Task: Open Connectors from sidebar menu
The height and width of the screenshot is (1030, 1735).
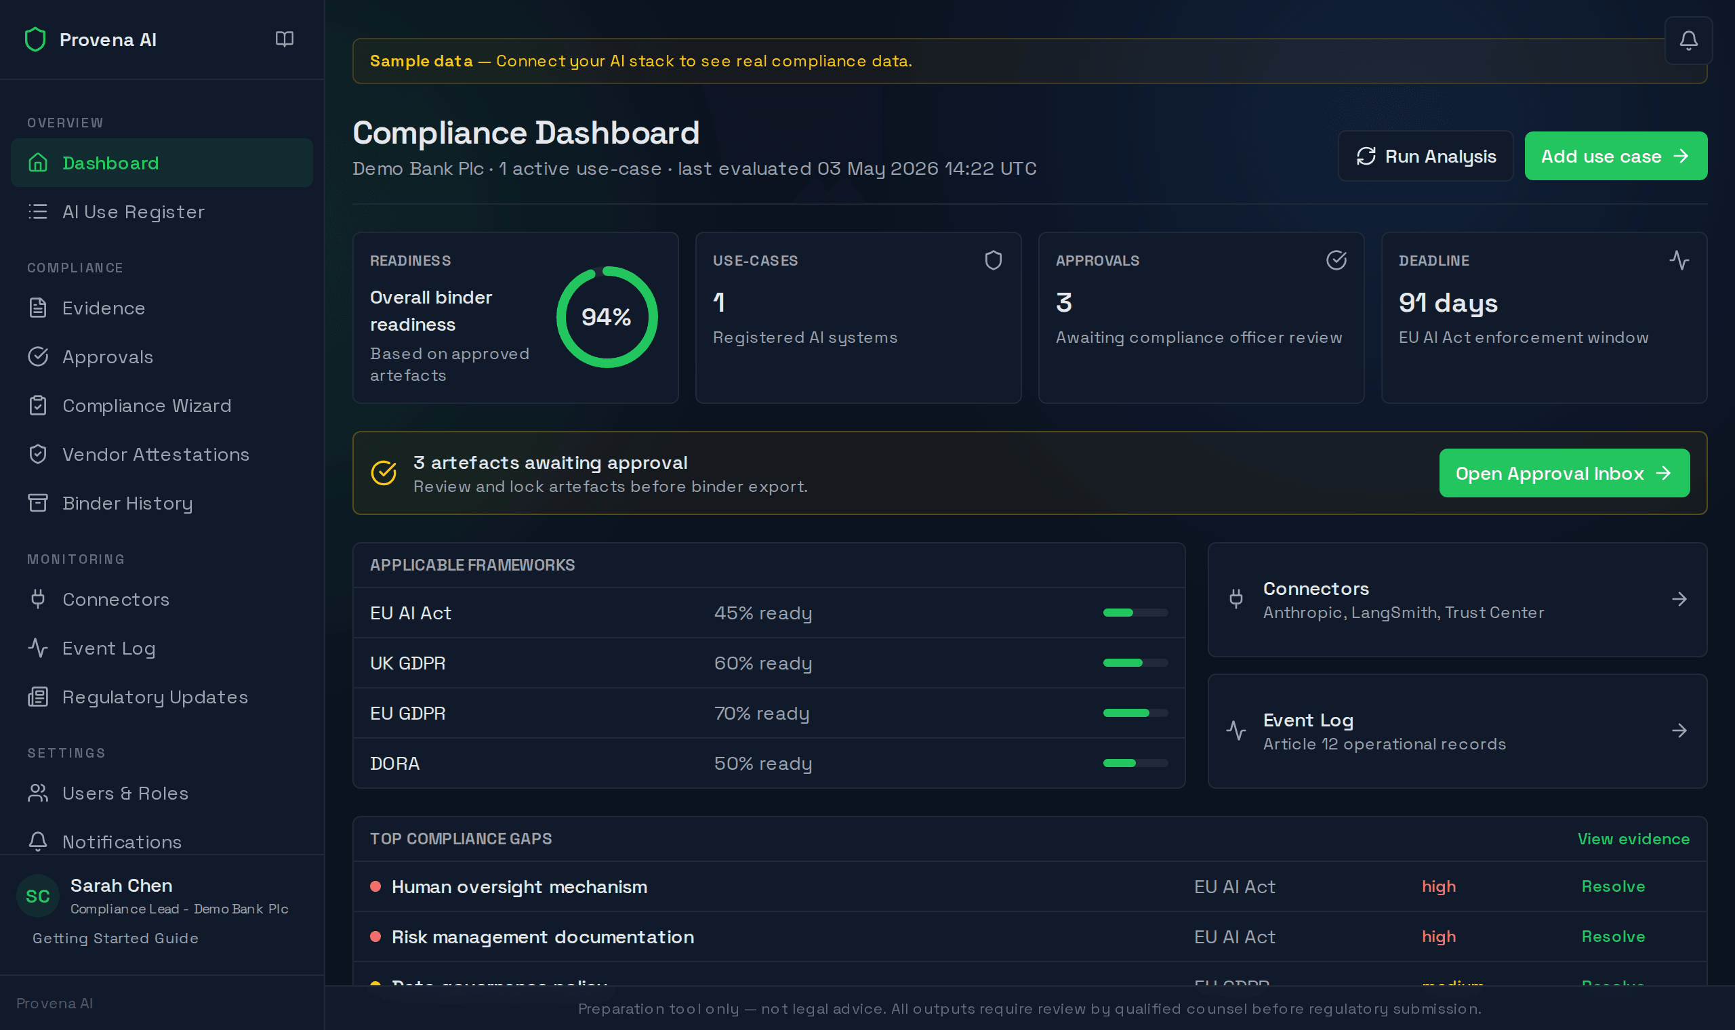Action: pos(162,599)
